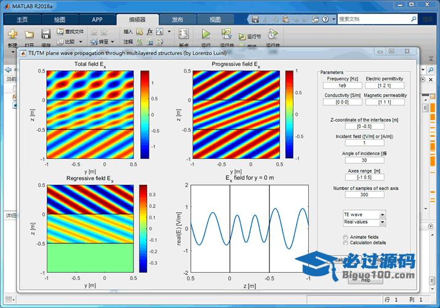Open the Real values dropdown

(x=382, y=222)
